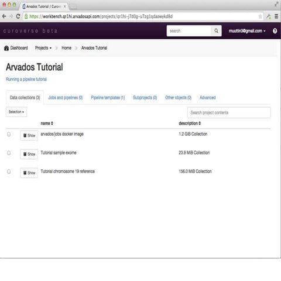The height and width of the screenshot is (281, 281).
Task: Click the browser back arrow
Action: pyautogui.click(x=4, y=16)
